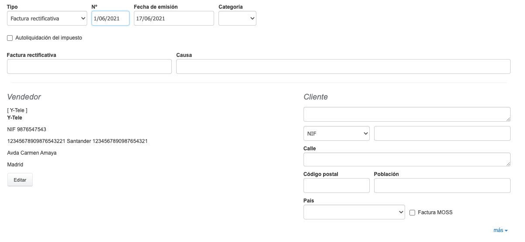Click the Código postal field
525x242 pixels.
(336, 186)
